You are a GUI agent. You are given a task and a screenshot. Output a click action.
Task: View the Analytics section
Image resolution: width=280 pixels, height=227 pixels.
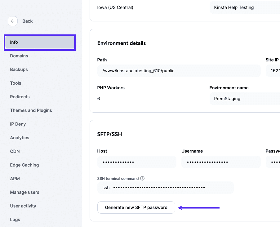[20, 138]
